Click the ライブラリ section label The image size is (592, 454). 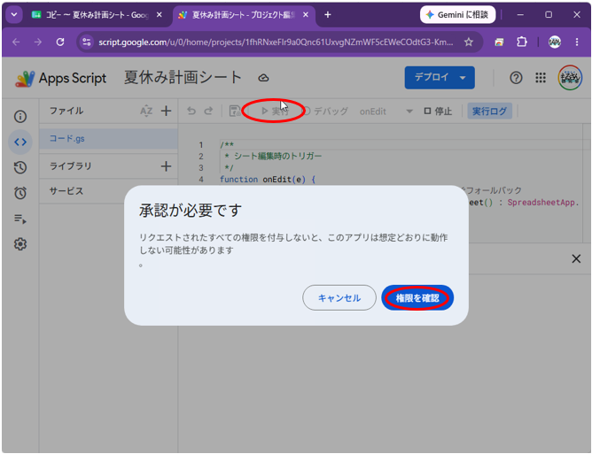[x=71, y=166]
